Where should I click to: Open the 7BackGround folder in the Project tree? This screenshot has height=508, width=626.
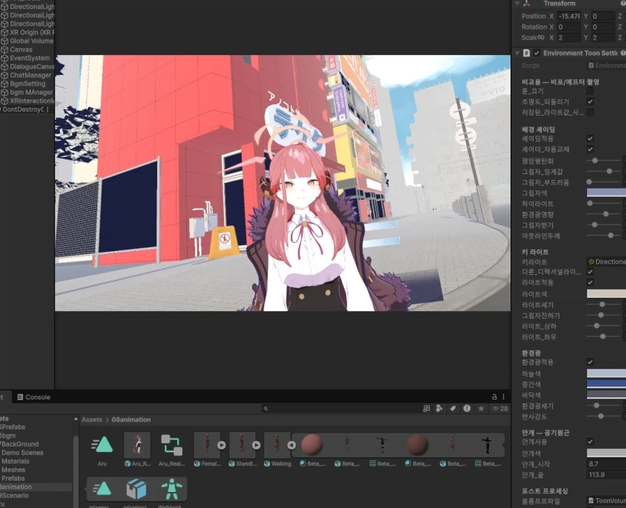click(x=20, y=444)
